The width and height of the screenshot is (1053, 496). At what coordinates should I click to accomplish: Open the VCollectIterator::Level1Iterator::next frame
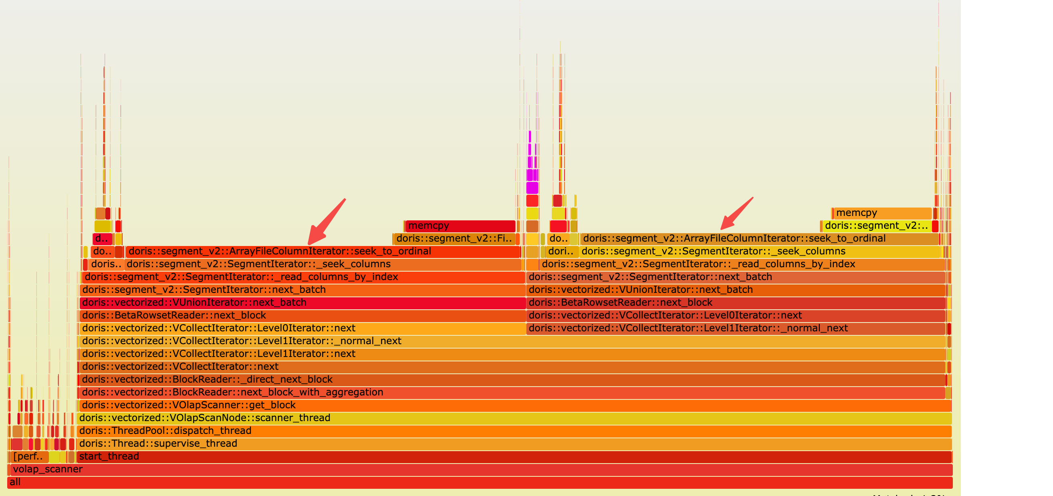(511, 354)
